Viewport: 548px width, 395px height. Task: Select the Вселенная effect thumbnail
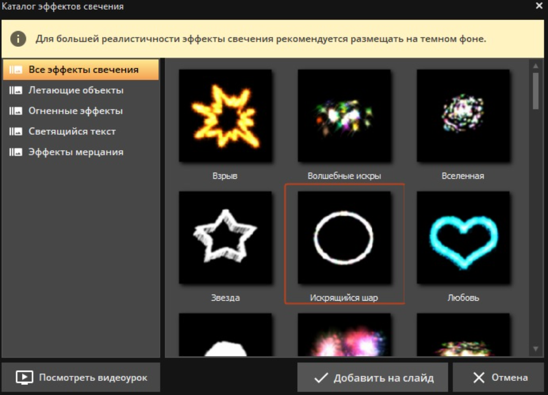coord(463,116)
